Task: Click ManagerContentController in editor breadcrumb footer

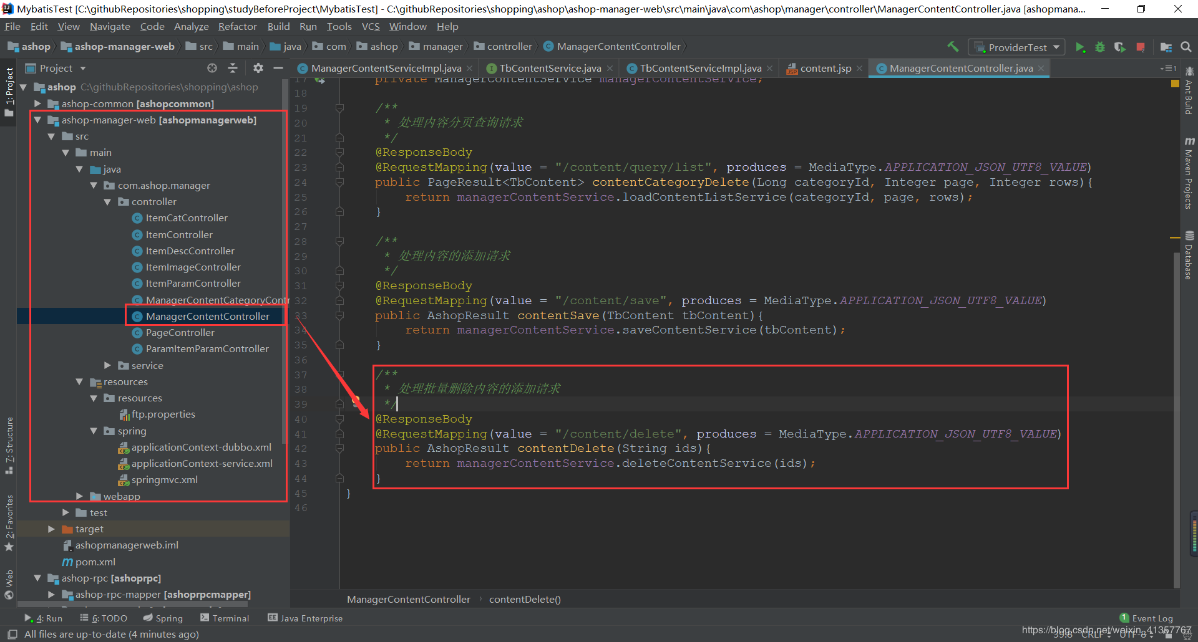Action: pos(409,600)
